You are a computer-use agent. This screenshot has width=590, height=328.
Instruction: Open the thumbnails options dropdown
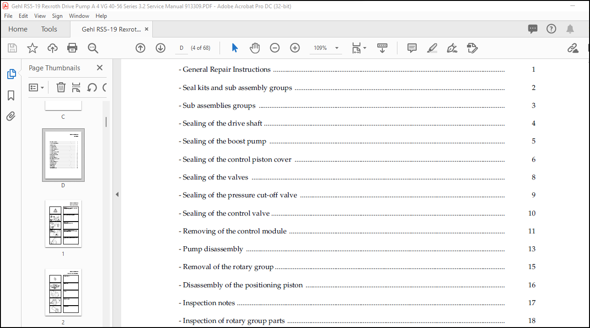[x=37, y=87]
